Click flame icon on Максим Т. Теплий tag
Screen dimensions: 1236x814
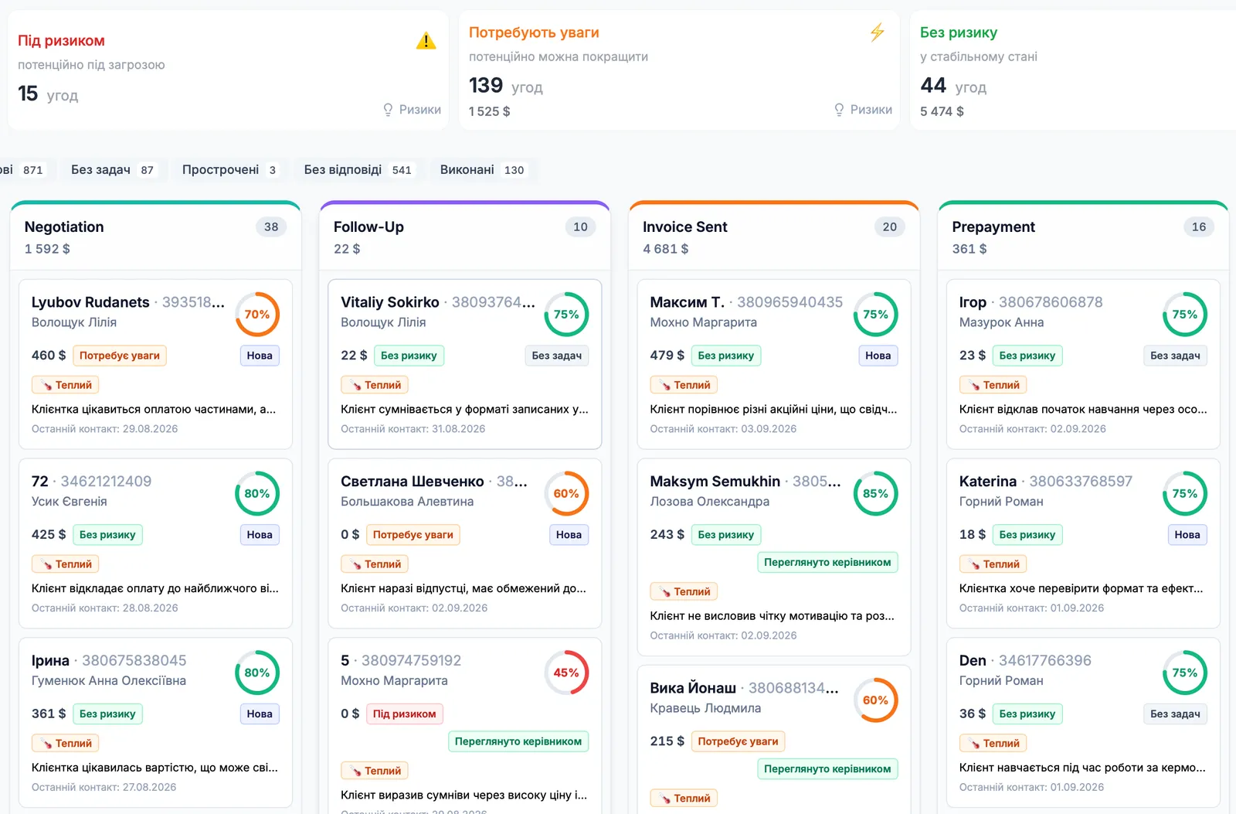pos(665,385)
